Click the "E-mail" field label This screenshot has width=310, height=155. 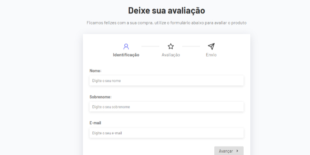(95, 123)
